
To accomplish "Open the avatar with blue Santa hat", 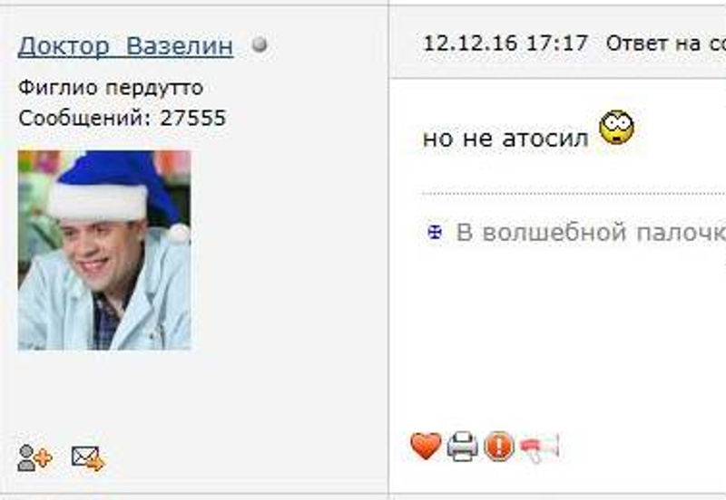I will 104,250.
